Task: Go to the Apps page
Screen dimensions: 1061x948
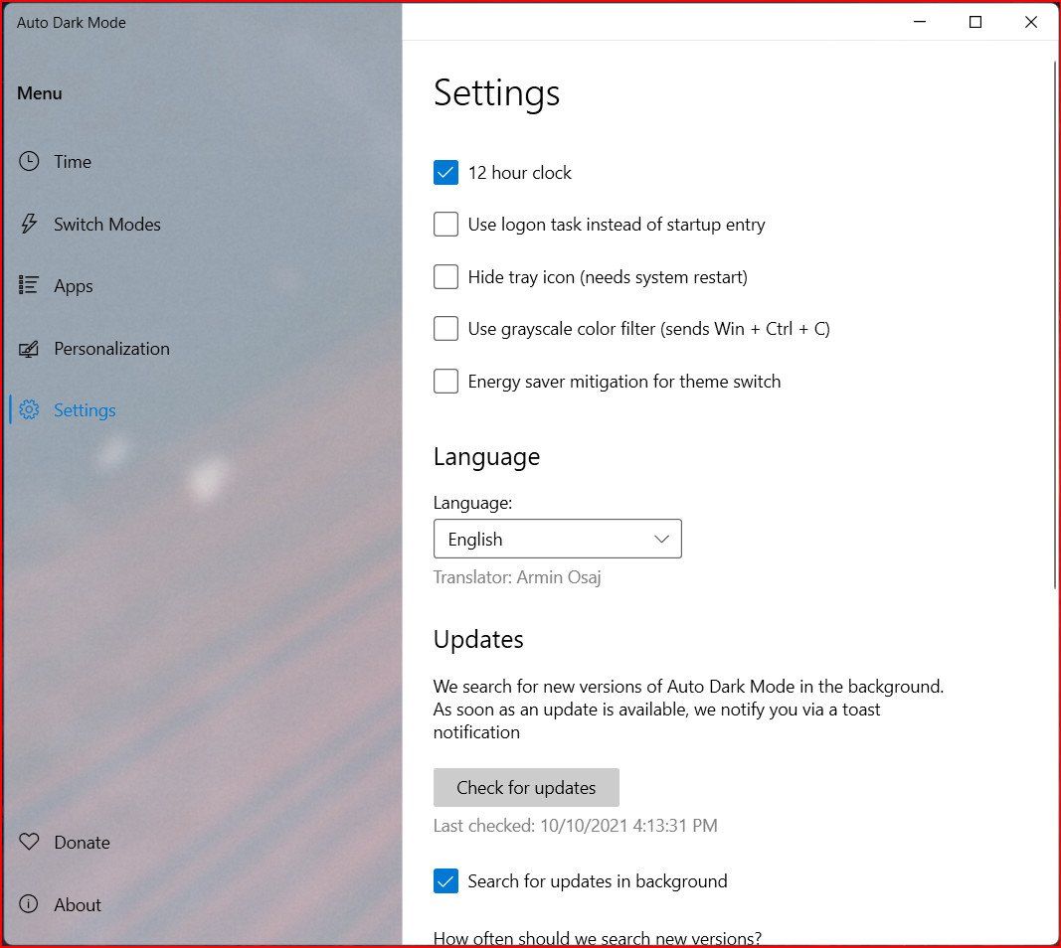Action: 73,286
